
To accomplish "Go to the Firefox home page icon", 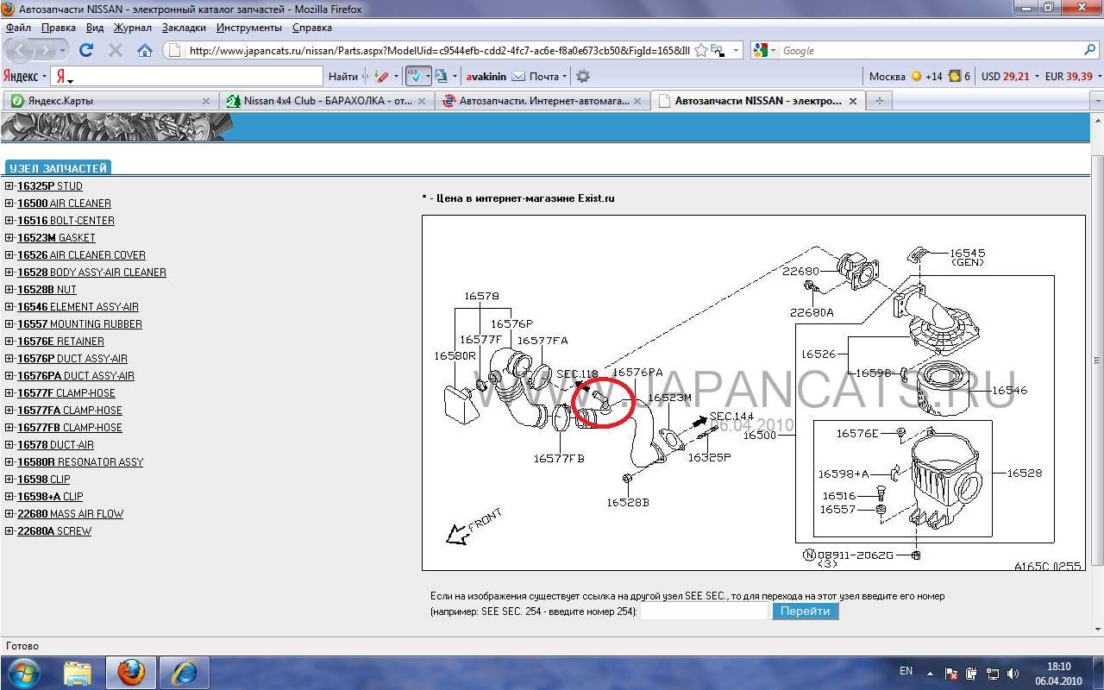I will tap(144, 50).
